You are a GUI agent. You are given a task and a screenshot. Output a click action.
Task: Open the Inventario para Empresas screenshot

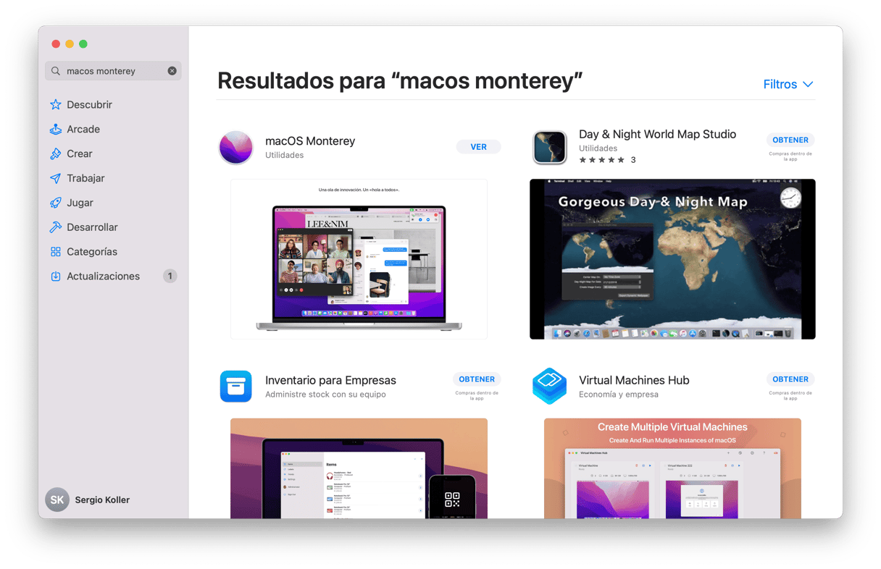tap(359, 468)
